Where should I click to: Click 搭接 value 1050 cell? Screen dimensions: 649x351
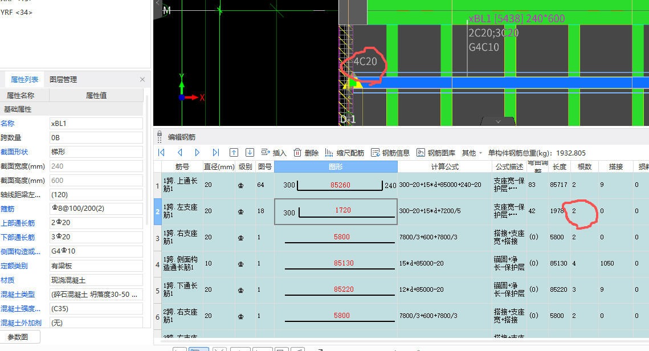click(x=615, y=264)
